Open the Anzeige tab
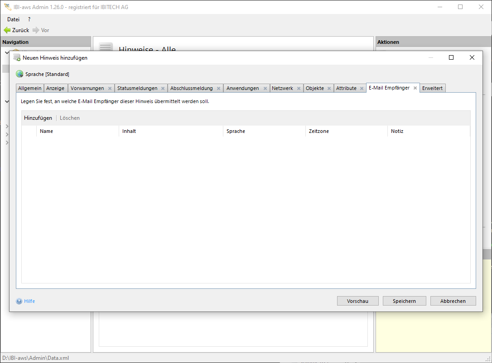This screenshot has height=363, width=492. (55, 88)
